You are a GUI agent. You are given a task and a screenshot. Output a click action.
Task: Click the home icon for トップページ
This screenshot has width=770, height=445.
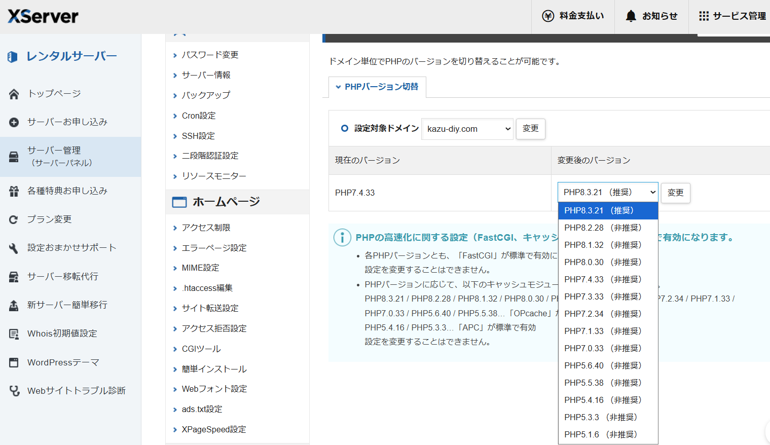pyautogui.click(x=14, y=94)
